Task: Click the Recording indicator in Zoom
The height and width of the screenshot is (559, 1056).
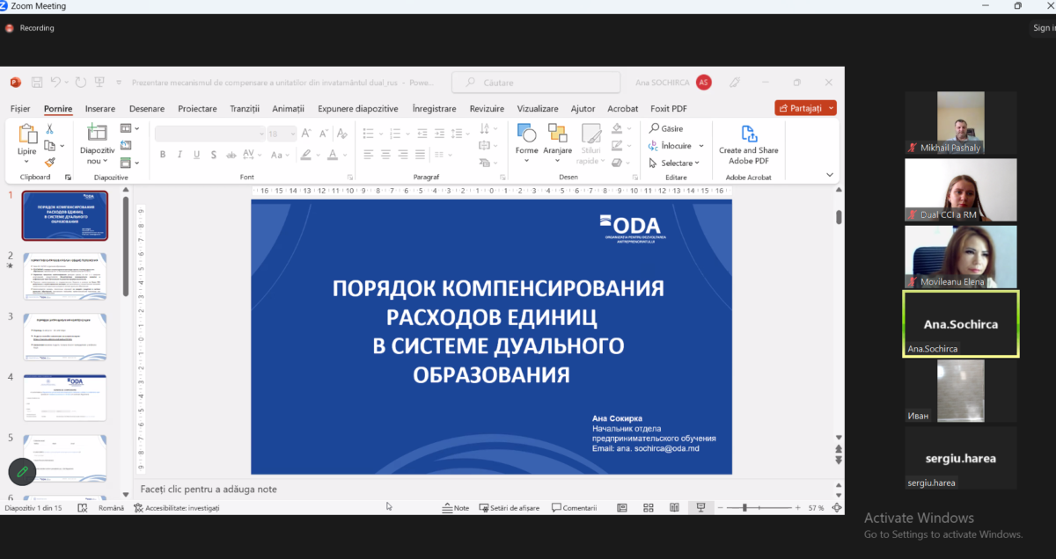Action: 30,28
